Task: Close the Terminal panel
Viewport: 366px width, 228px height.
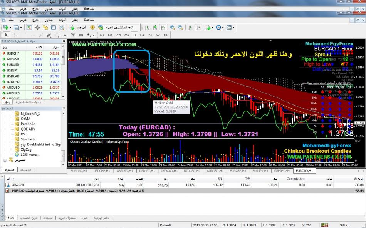Action: pyautogui.click(x=2, y=177)
